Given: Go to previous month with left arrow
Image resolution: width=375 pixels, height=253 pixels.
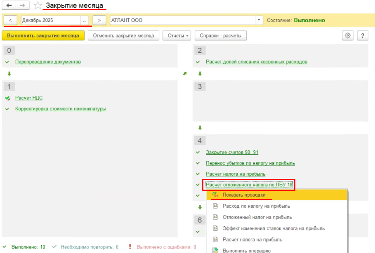Looking at the screenshot, I should click(x=10, y=20).
